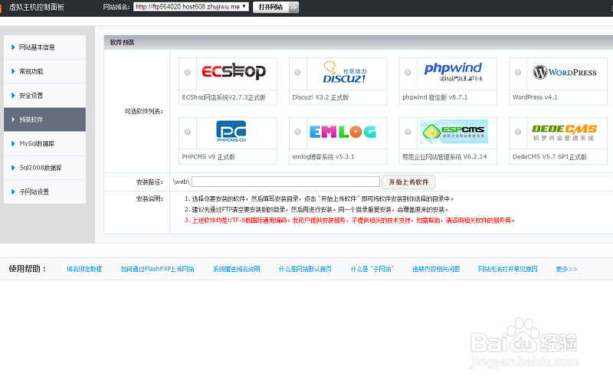This screenshot has height=383, width=613.
Task: Focus the 安装路径 input field
Action: [x=285, y=182]
